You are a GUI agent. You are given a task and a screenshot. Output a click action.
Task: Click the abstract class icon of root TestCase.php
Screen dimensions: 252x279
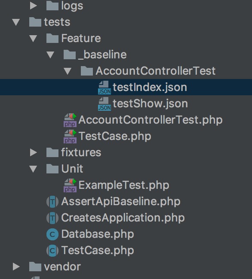click(x=52, y=251)
